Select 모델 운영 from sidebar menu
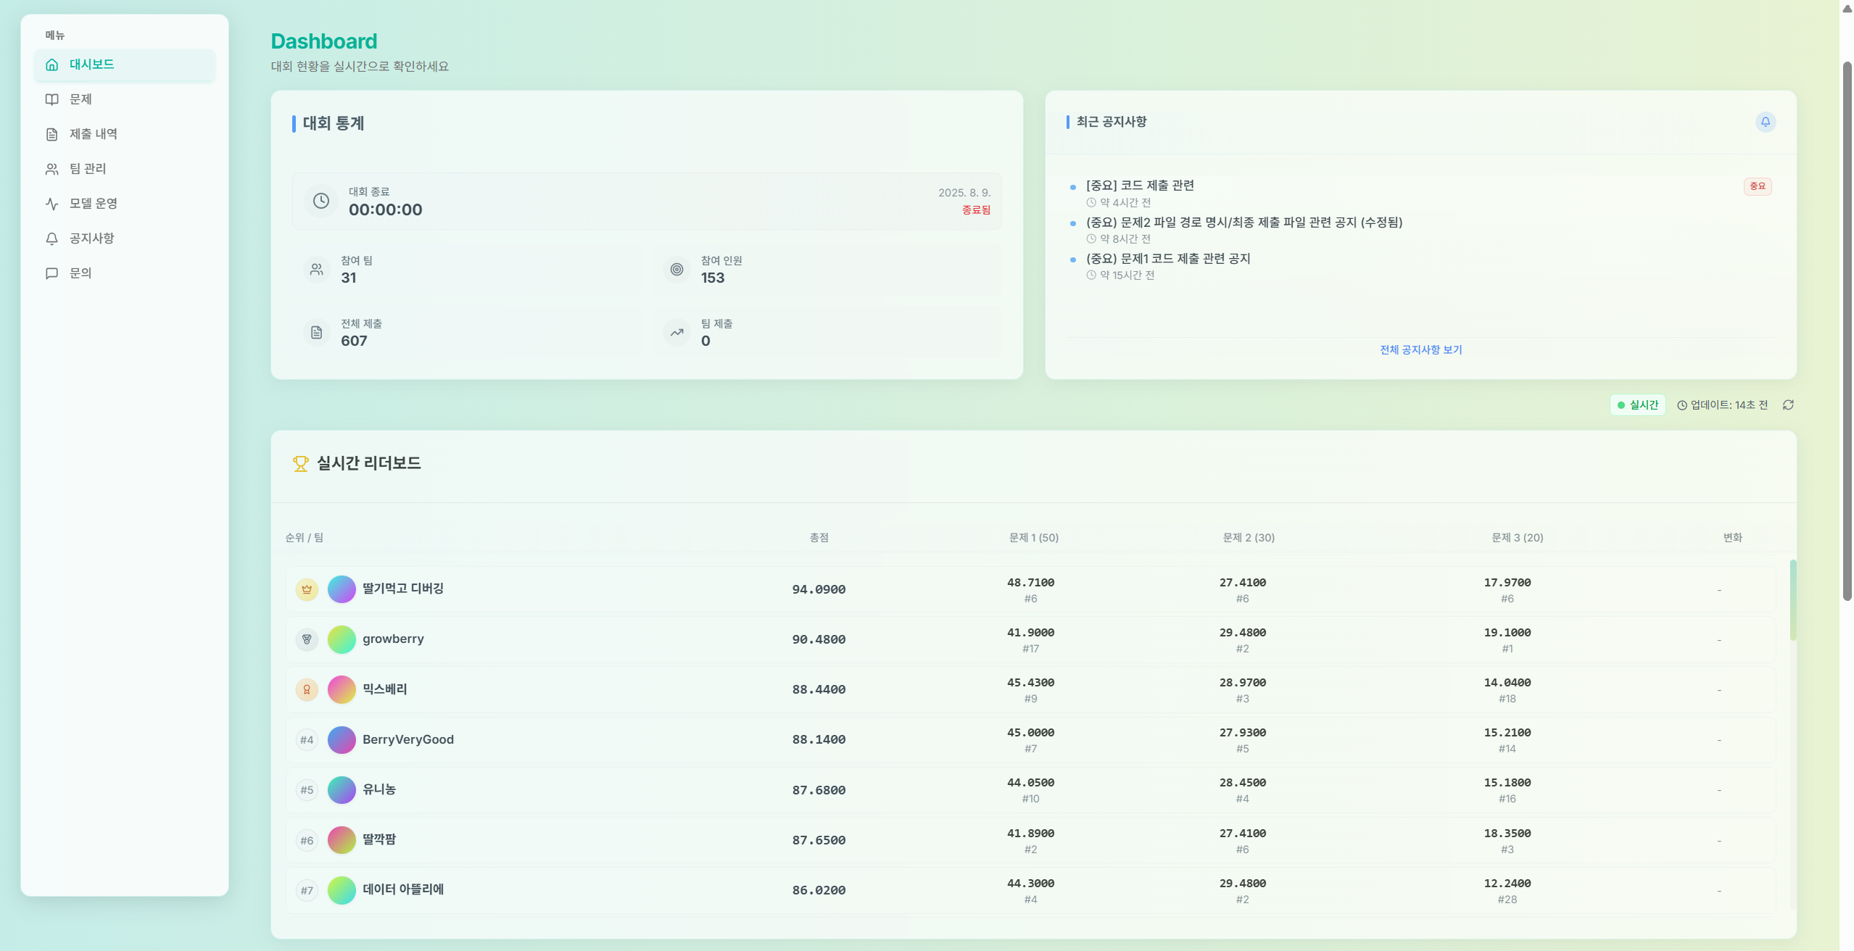1854x951 pixels. coord(93,204)
